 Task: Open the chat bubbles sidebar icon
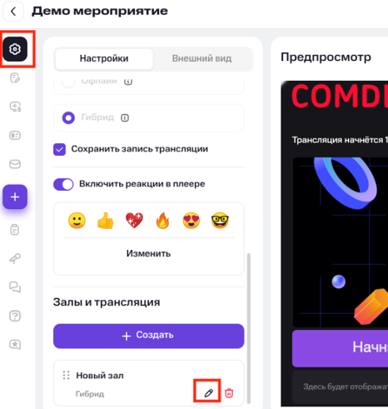(15, 287)
